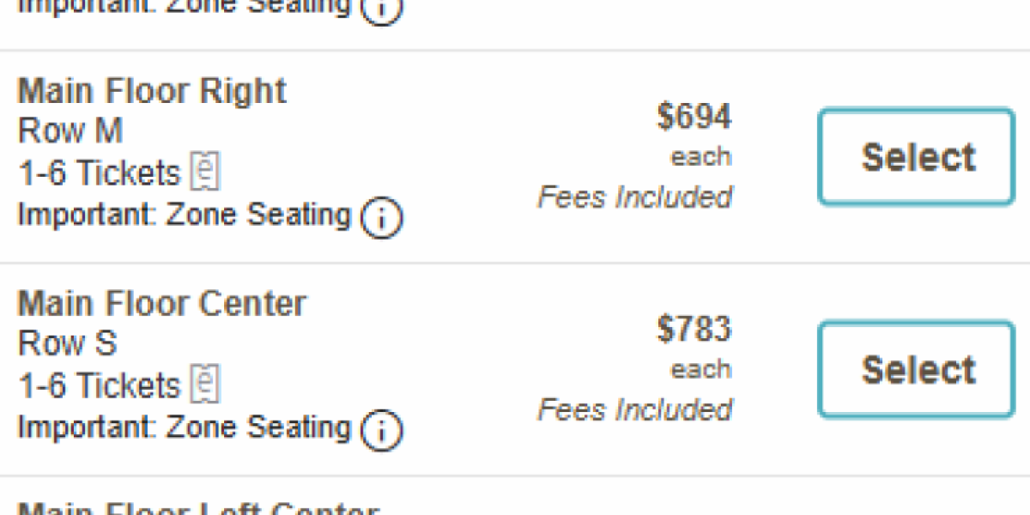The height and width of the screenshot is (515, 1030).
Task: Click info icon in Main Floor Right listing
Action: point(382,218)
